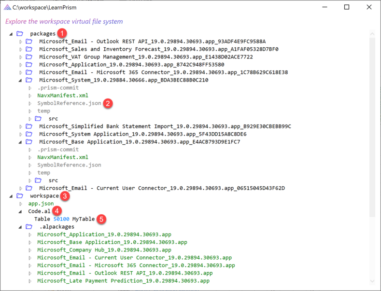Collapse the Base Application package node
The width and height of the screenshot is (381, 291).
click(20, 142)
